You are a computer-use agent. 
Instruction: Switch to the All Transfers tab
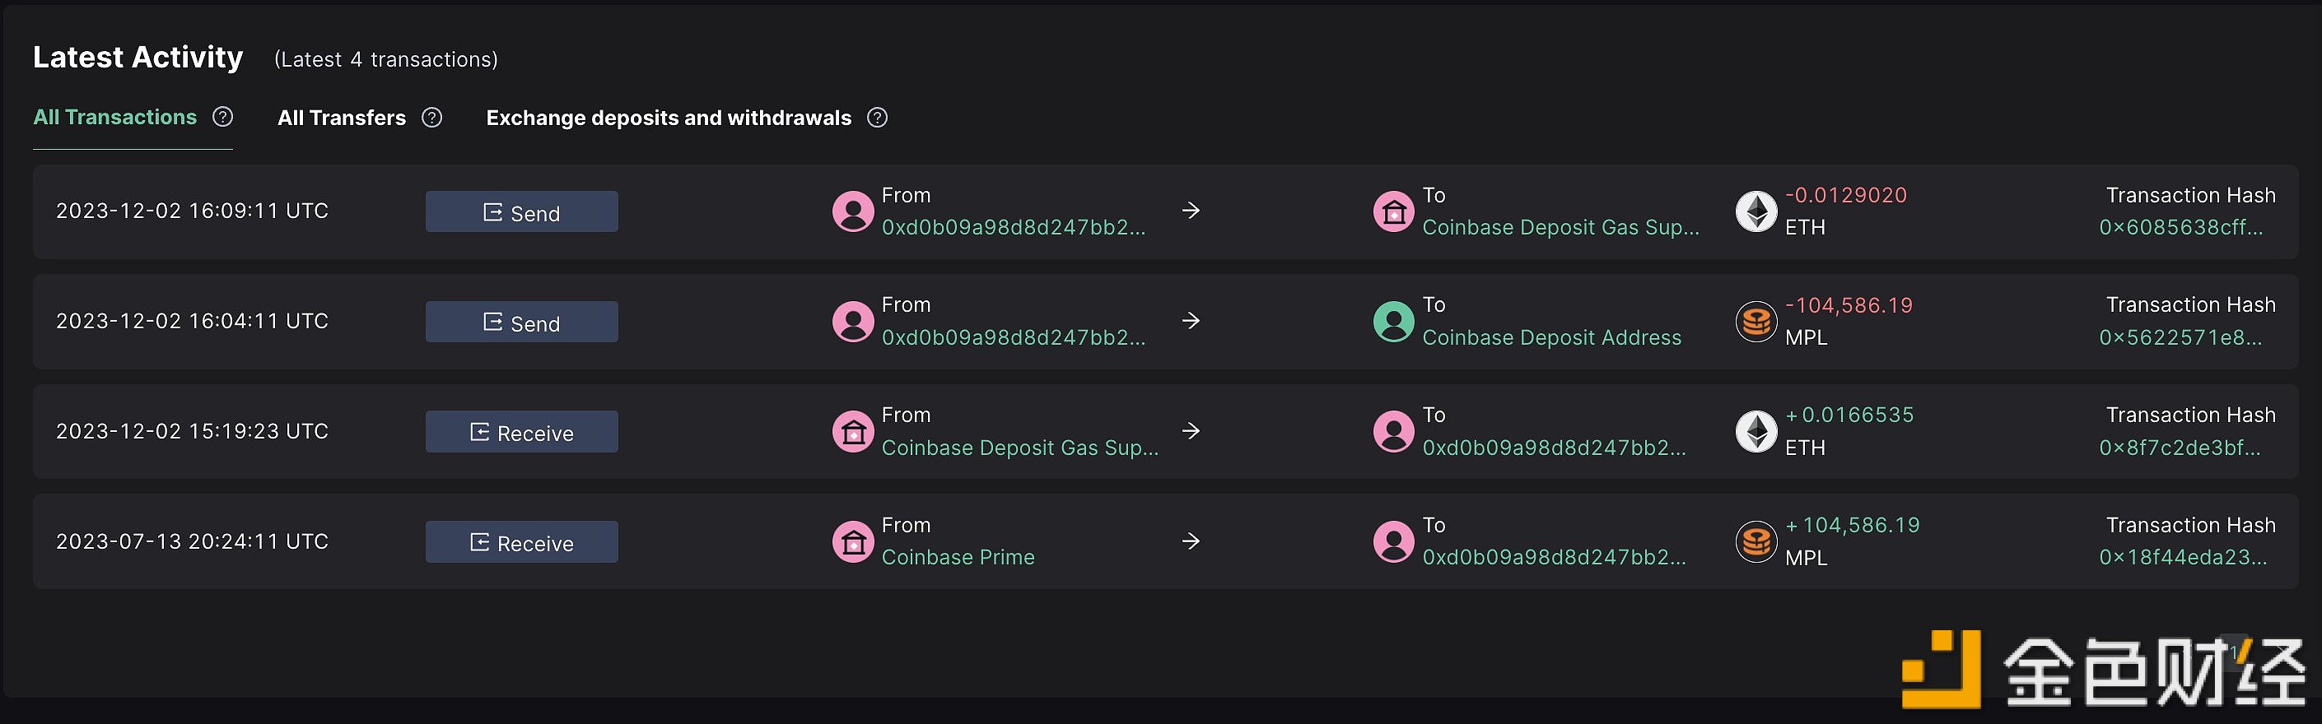pyautogui.click(x=342, y=118)
